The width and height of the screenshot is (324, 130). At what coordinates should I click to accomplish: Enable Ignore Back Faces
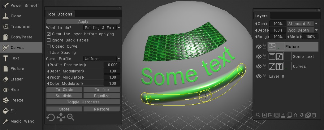click(x=49, y=40)
